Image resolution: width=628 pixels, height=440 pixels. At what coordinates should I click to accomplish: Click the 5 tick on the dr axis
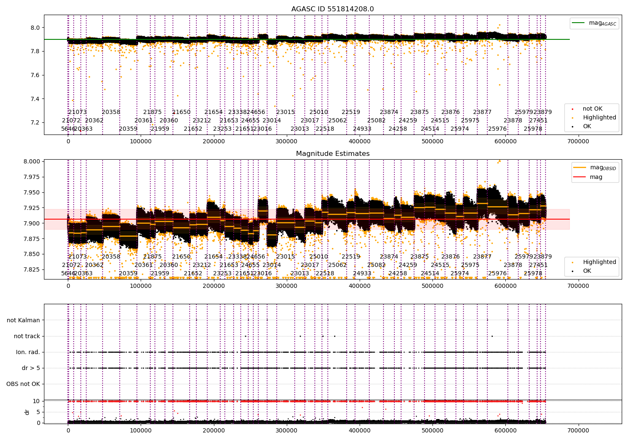[x=38, y=412]
